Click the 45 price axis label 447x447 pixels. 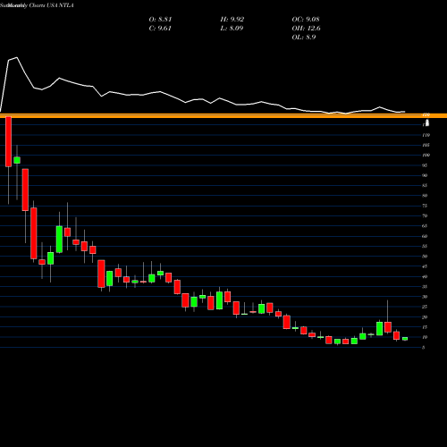click(425, 266)
